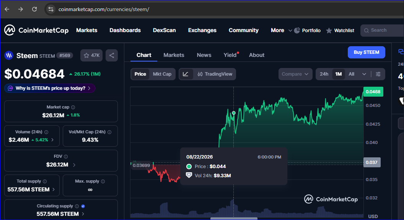Open Portfolio via pie chart icon
Viewport: 404px width, 220px height.
click(297, 30)
